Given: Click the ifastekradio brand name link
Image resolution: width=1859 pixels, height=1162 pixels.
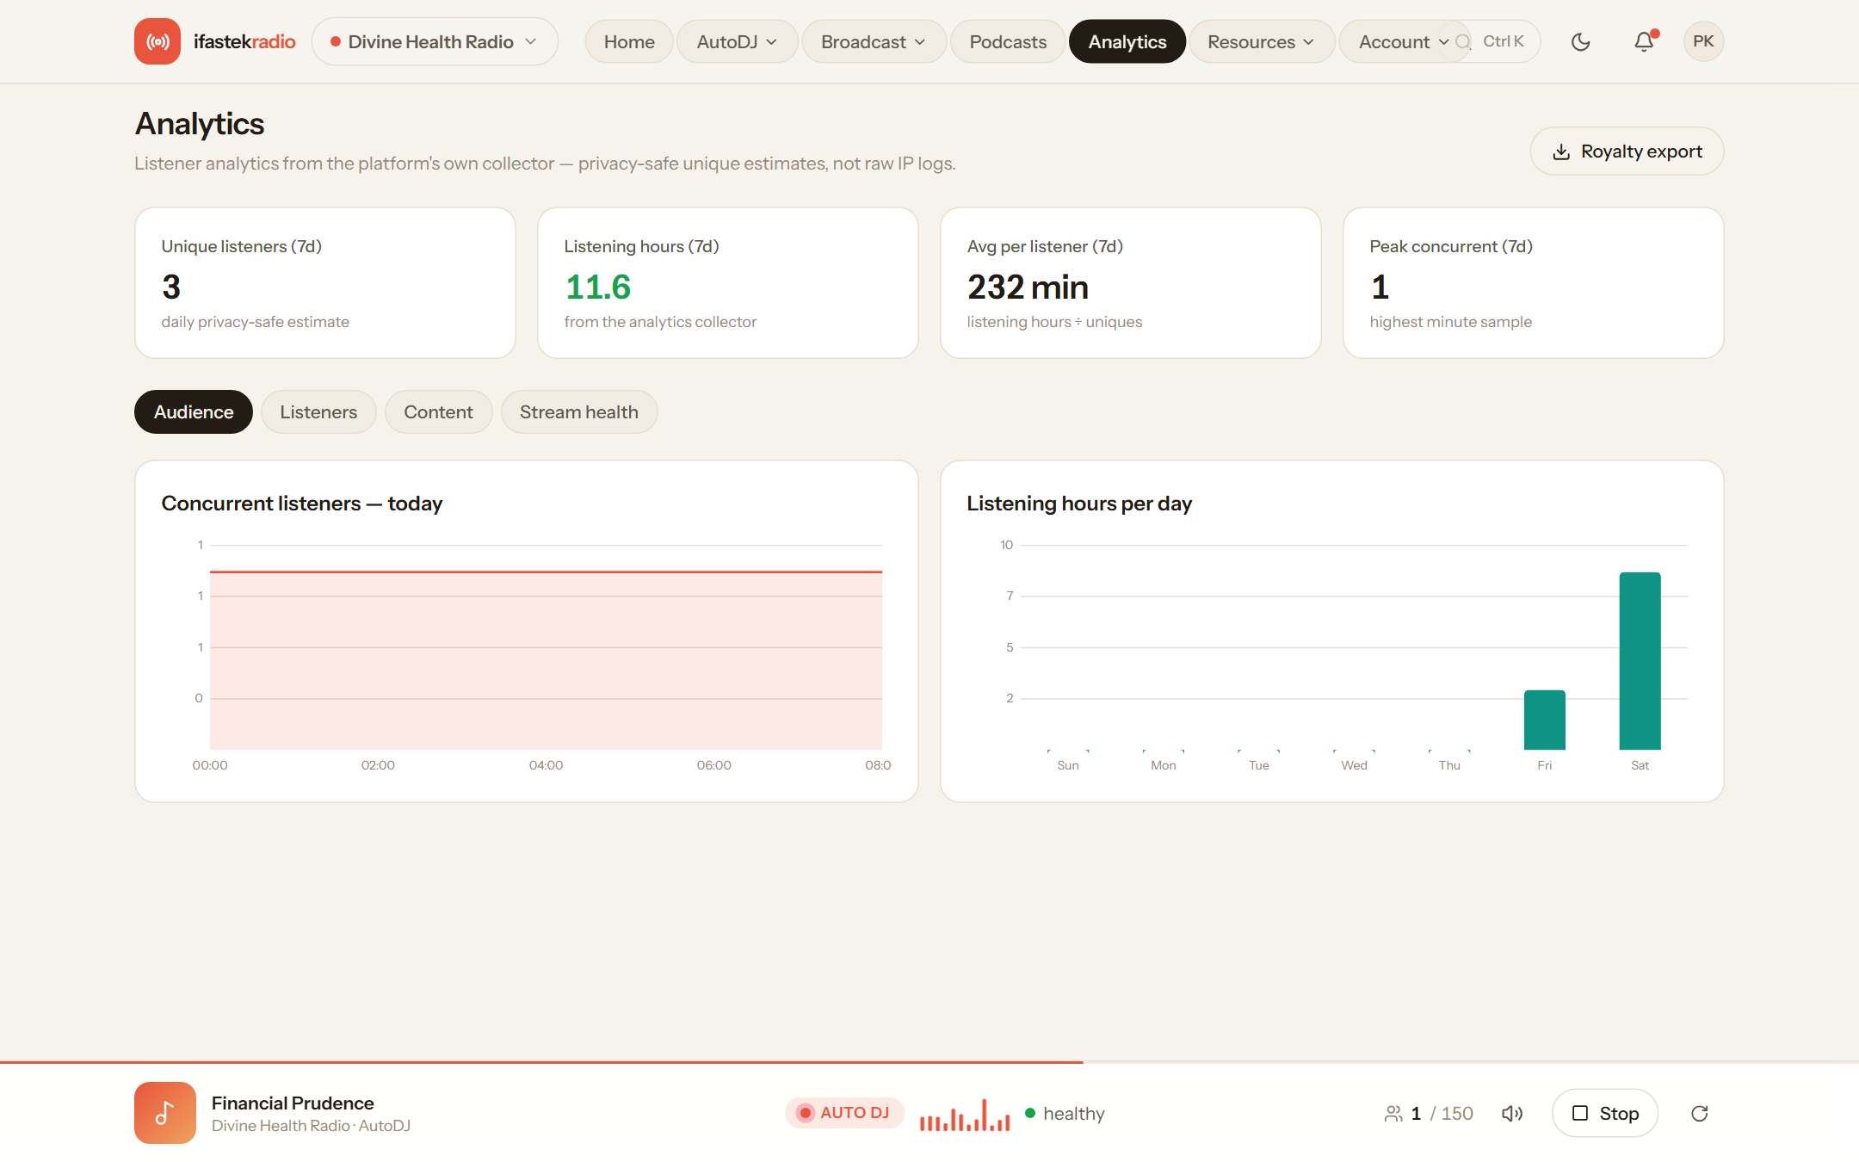Looking at the screenshot, I should pos(244,41).
